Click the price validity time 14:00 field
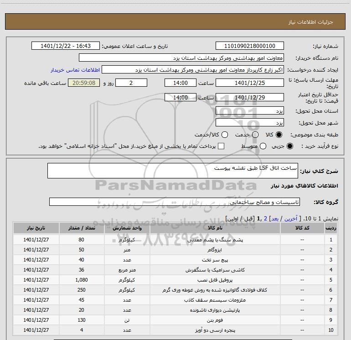 (x=181, y=97)
